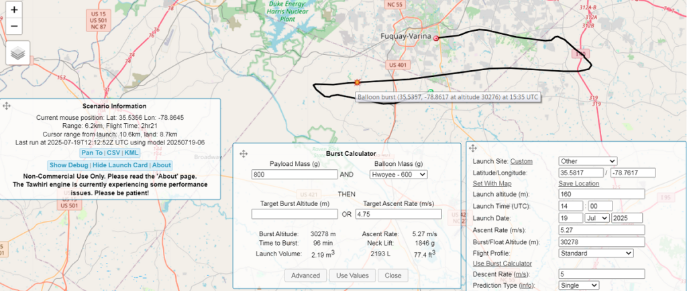Click the red launch site marker
Screen dimensions: 687x291
(x=436, y=39)
